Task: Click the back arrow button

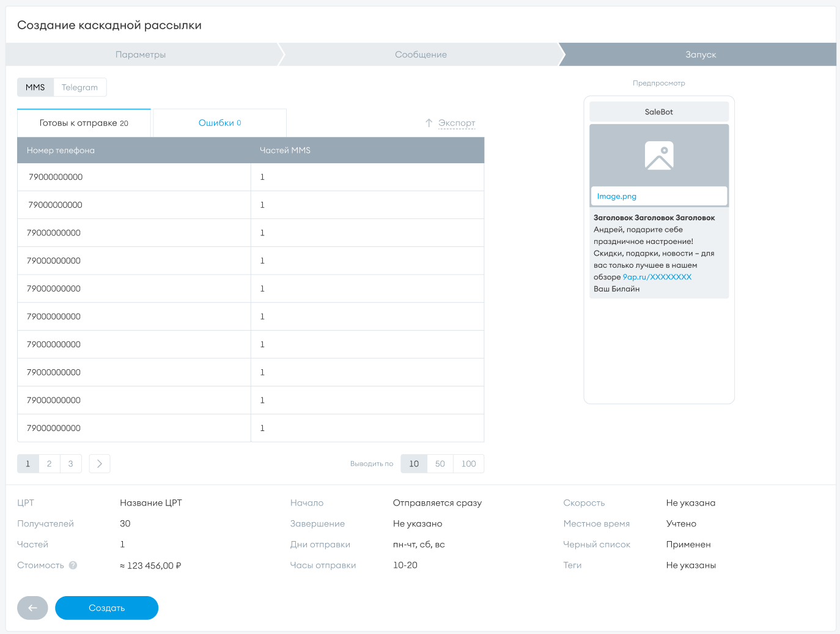Action: coord(32,608)
